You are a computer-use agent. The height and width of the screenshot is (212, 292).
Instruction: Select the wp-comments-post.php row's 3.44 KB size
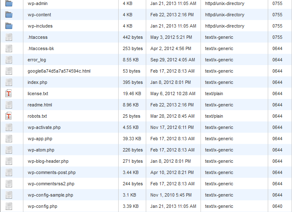(x=131, y=172)
